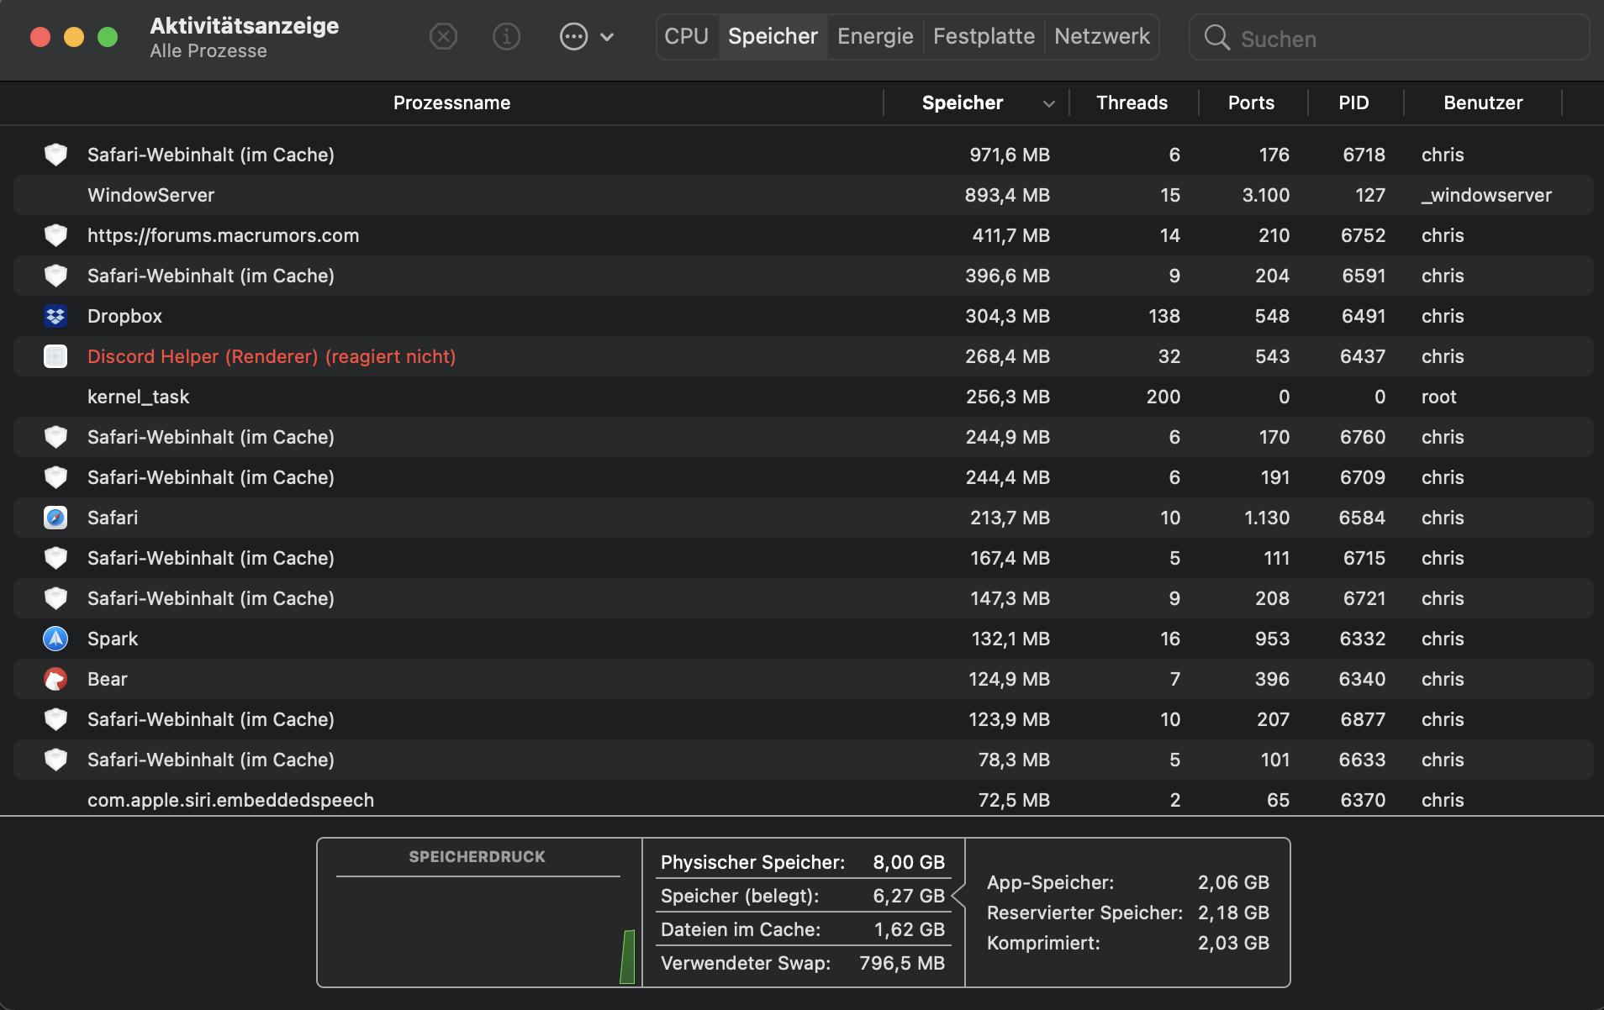Image resolution: width=1604 pixels, height=1010 pixels.
Task: Click the ellipsis more-options toolbar icon
Action: 573,37
